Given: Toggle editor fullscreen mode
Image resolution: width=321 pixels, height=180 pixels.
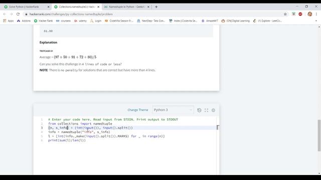Looking at the screenshot, I should click(x=206, y=110).
